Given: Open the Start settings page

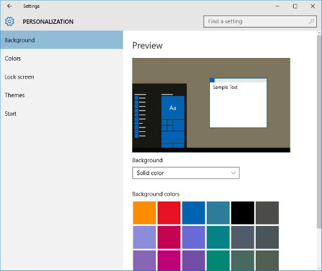Looking at the screenshot, I should pos(62,113).
